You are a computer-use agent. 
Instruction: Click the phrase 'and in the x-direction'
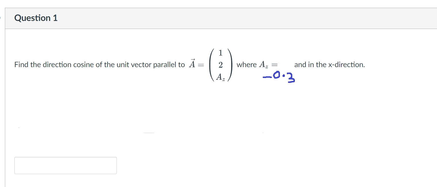(x=330, y=65)
